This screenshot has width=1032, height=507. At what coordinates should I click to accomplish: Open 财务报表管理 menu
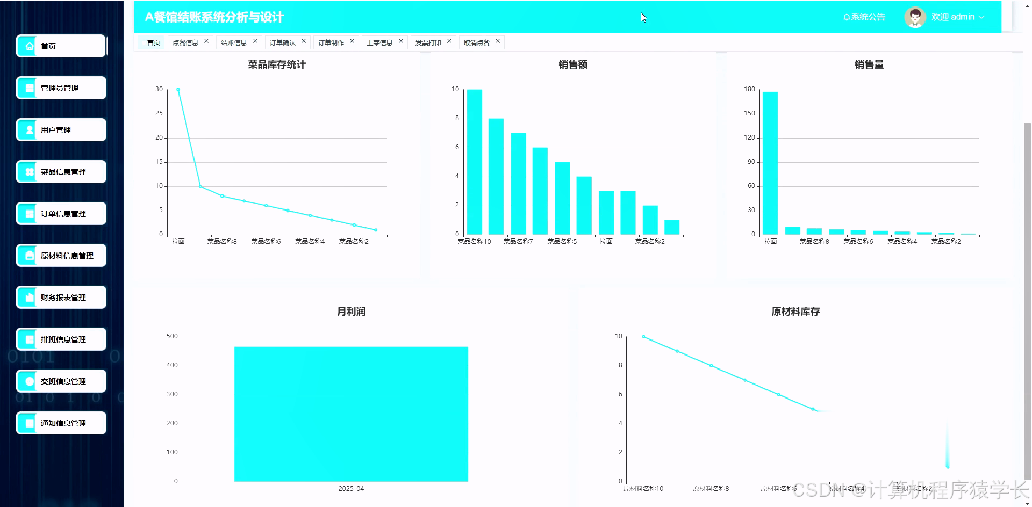point(61,298)
